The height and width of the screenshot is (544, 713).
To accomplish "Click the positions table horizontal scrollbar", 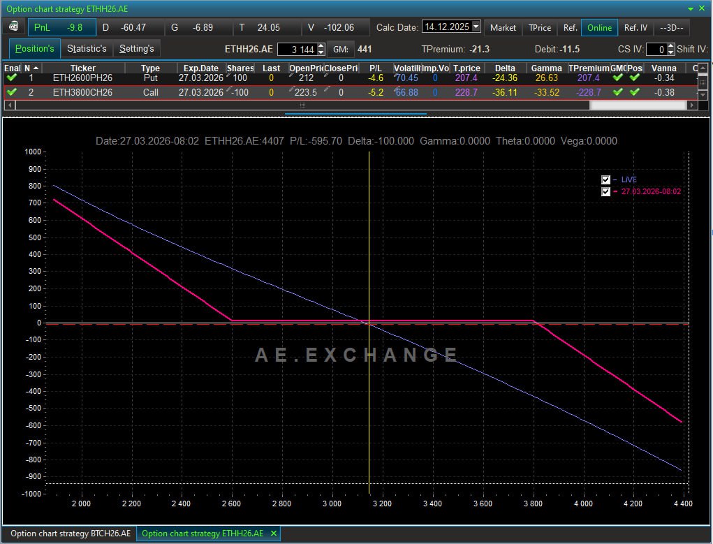I will [302, 105].
